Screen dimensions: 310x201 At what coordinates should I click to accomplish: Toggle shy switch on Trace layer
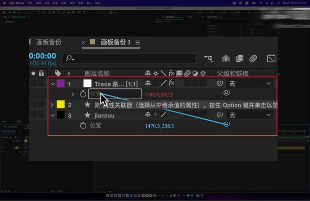[148, 83]
